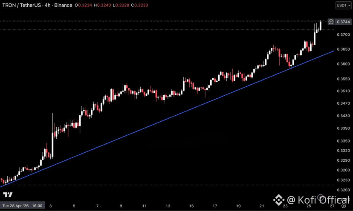Viewport: 353px width, 211px height.
Task: Select the blue ascending trend line
Action: click(167, 118)
